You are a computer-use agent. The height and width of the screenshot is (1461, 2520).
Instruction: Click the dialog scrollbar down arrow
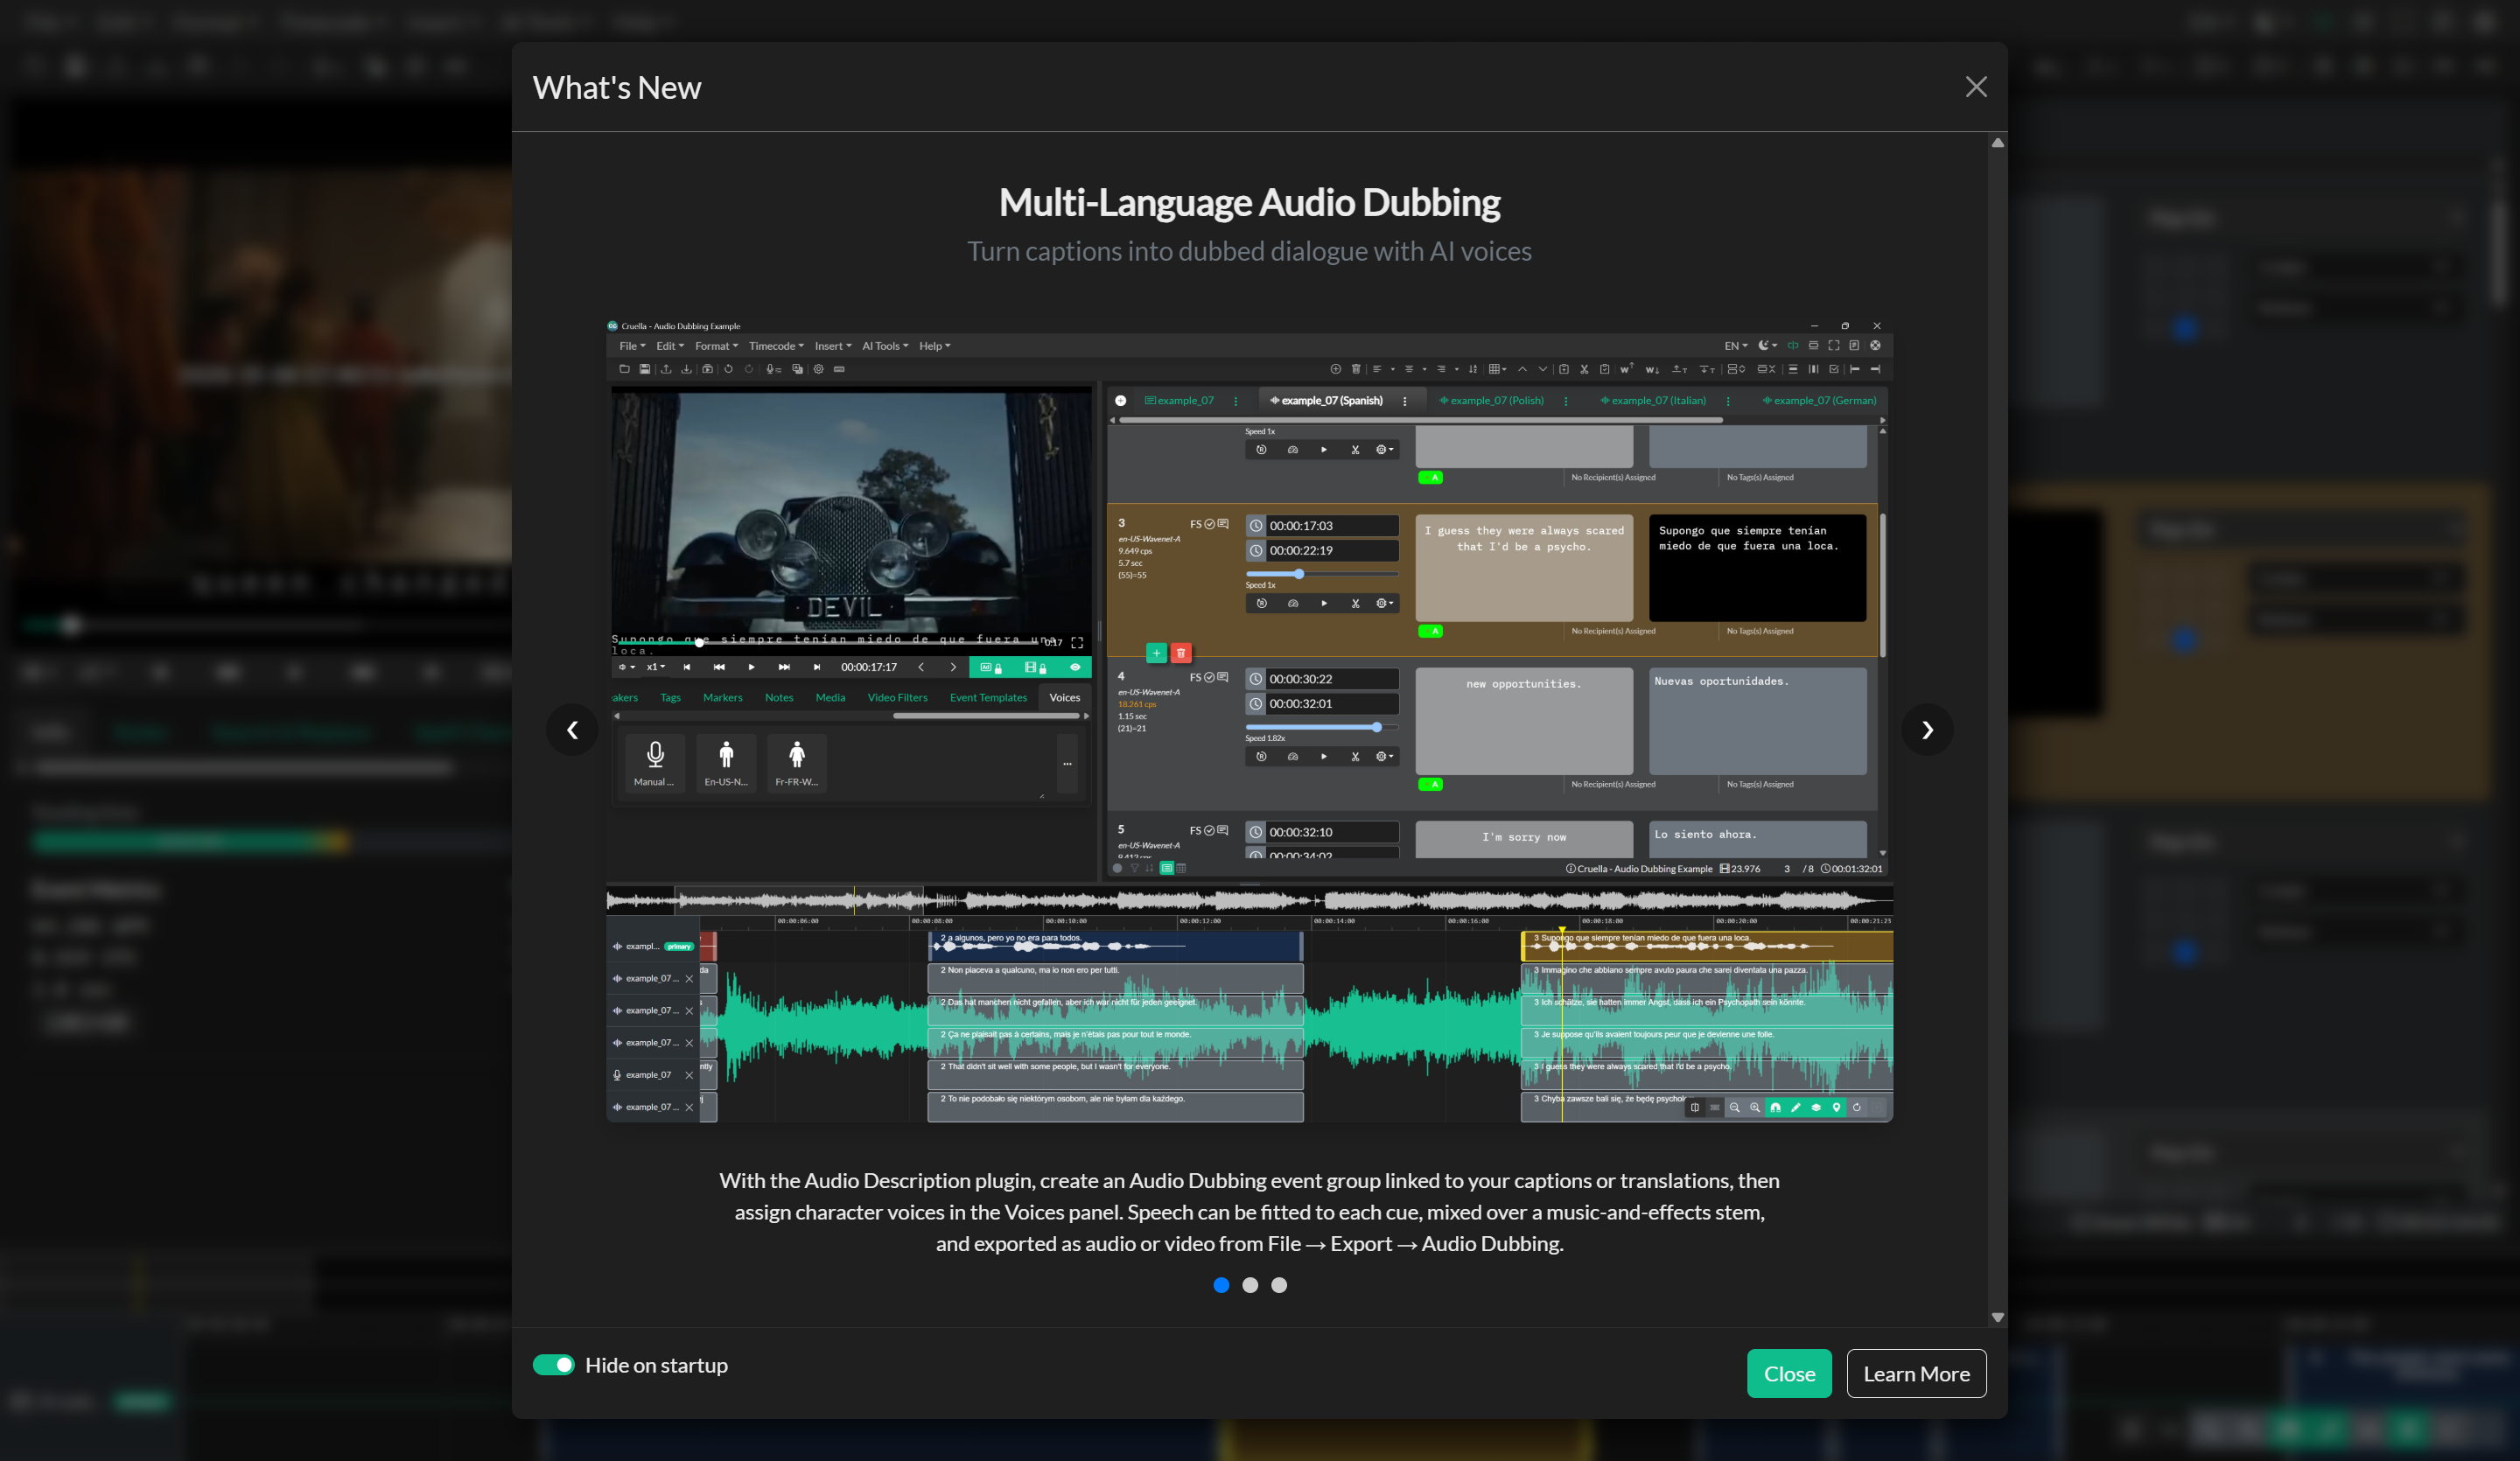pyautogui.click(x=1997, y=1317)
